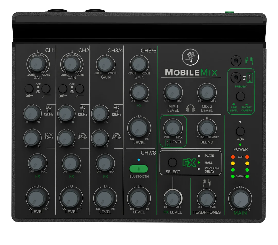Click the CH3/4 EQ HI 12kHz knob
The height and width of the screenshot is (245, 278).
click(100, 113)
